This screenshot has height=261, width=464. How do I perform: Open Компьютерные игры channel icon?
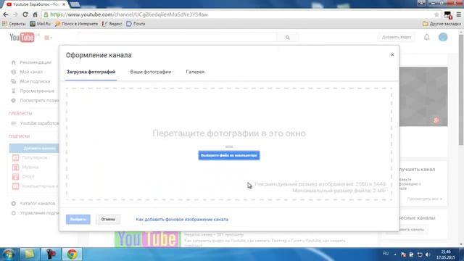click(15, 186)
